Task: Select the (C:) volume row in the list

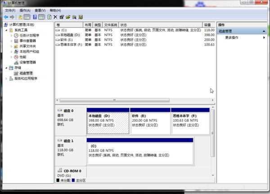Action: [135, 30]
